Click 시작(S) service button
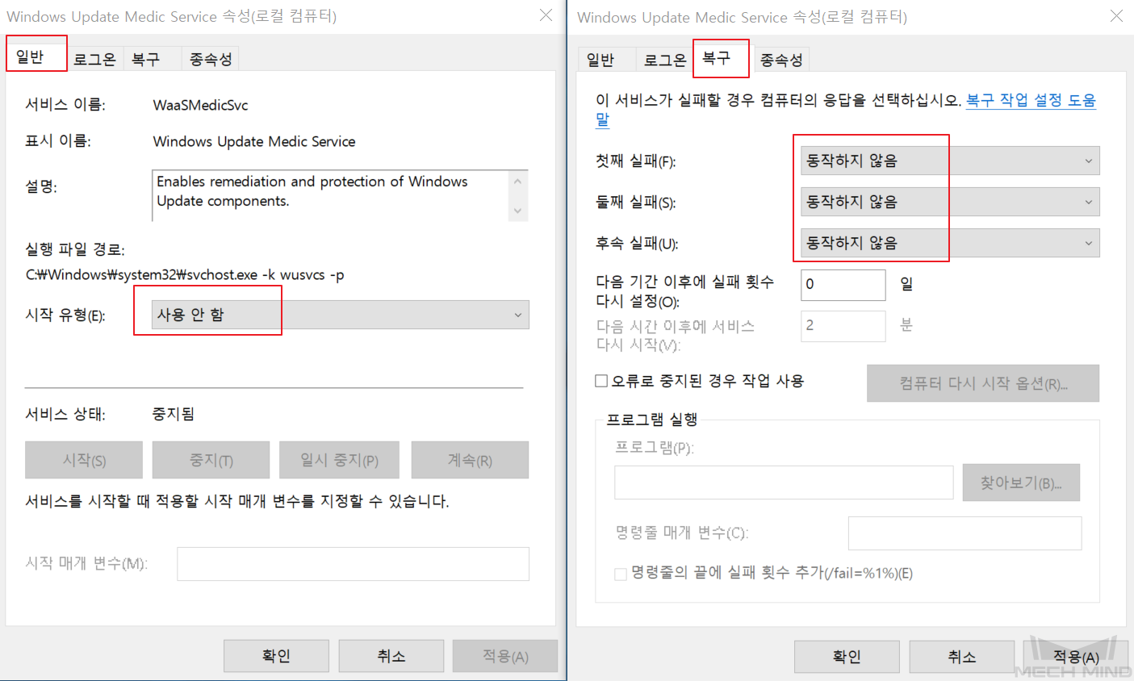The height and width of the screenshot is (681, 1134). tap(84, 460)
